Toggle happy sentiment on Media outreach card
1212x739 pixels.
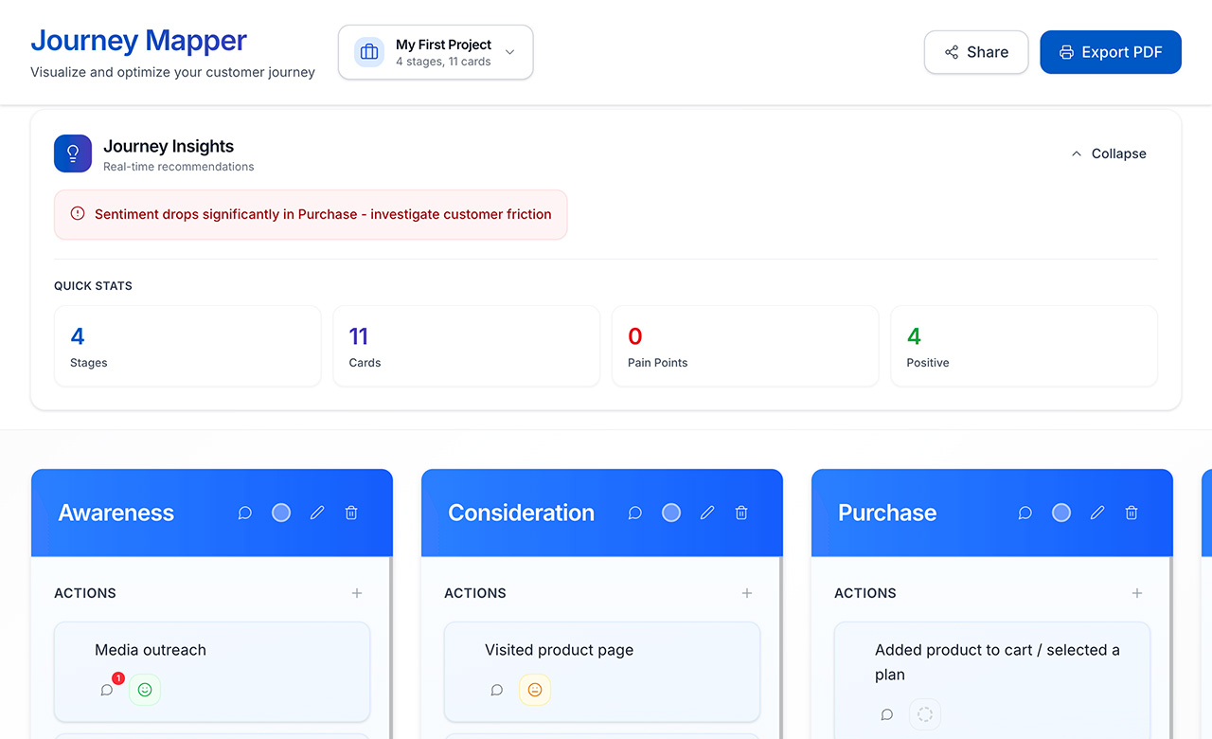145,690
